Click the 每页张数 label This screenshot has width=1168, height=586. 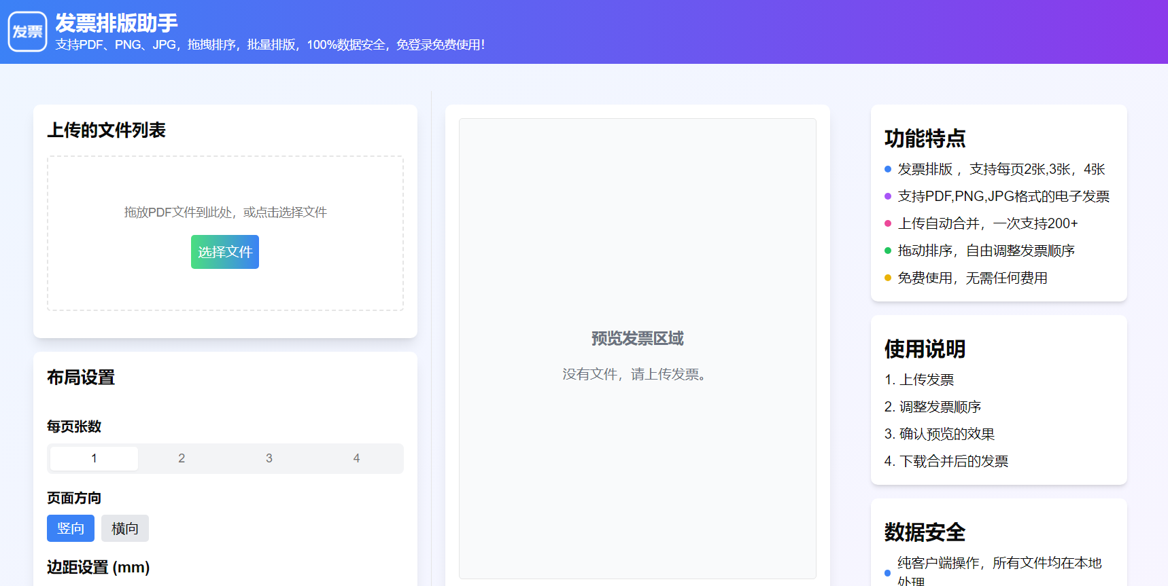[x=74, y=426]
